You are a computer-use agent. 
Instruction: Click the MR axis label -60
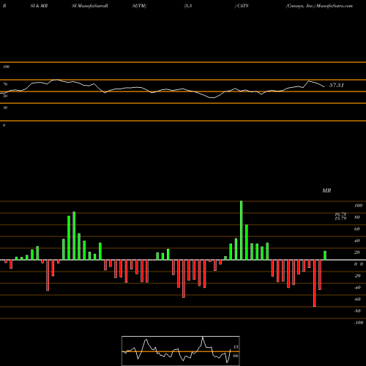pyautogui.click(x=357, y=299)
